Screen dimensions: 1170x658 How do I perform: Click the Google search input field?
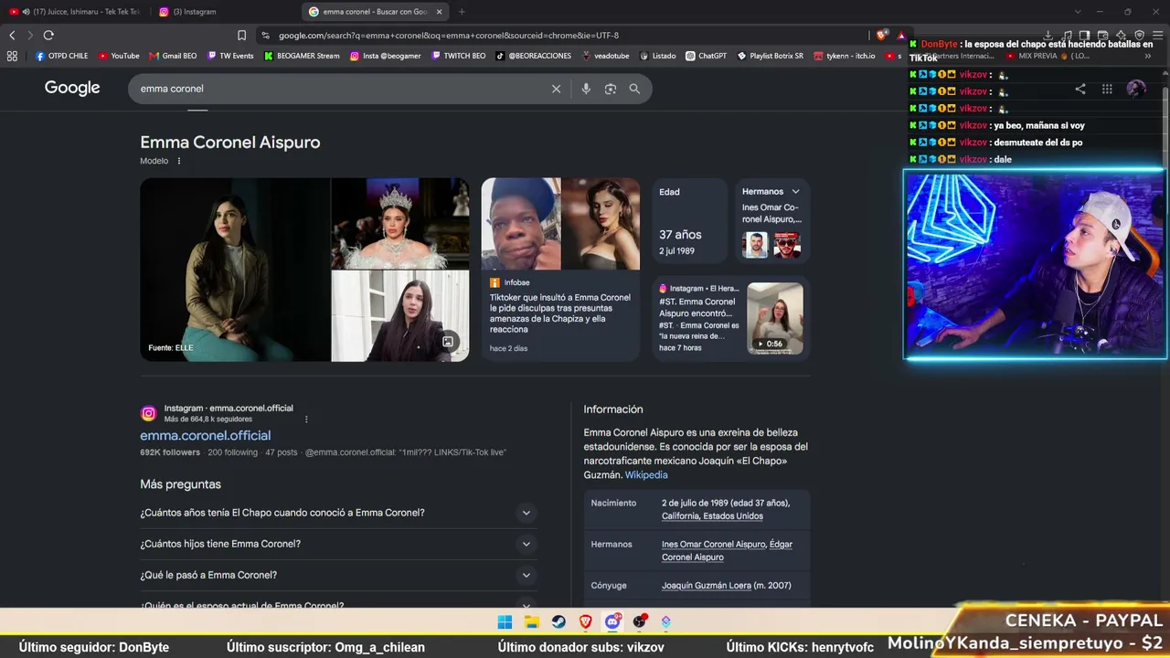point(338,89)
